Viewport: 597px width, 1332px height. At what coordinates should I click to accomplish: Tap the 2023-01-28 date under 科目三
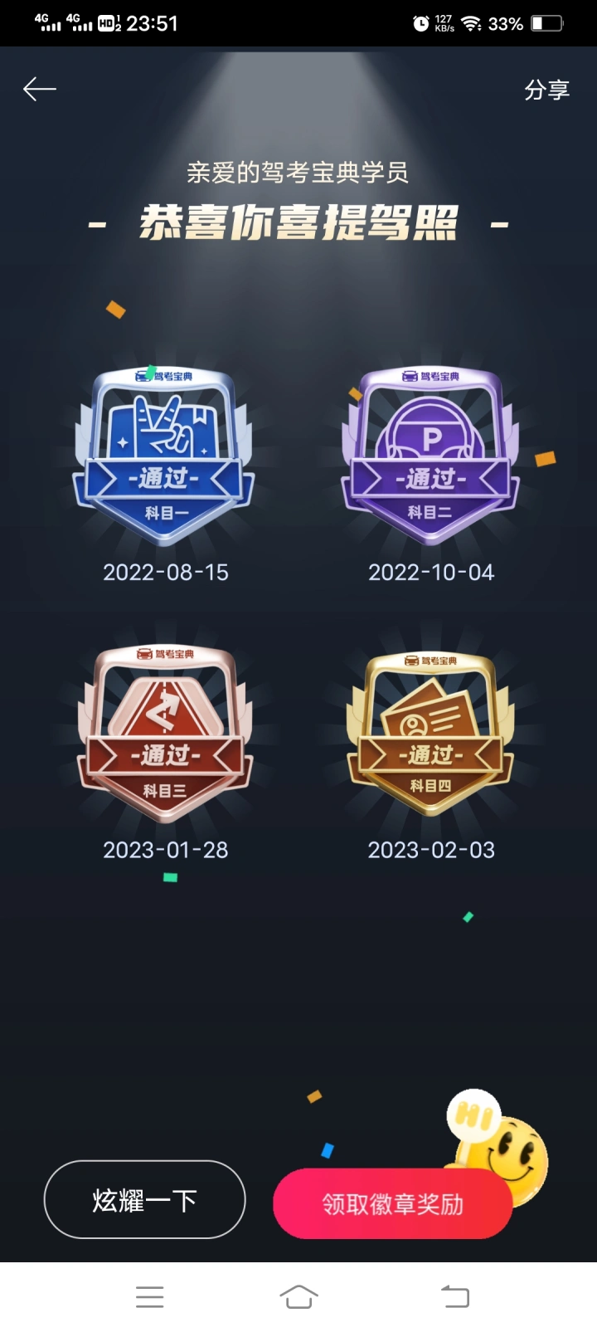pos(165,850)
